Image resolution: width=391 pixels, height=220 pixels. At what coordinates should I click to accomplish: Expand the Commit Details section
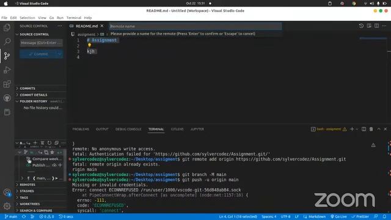tap(34, 95)
